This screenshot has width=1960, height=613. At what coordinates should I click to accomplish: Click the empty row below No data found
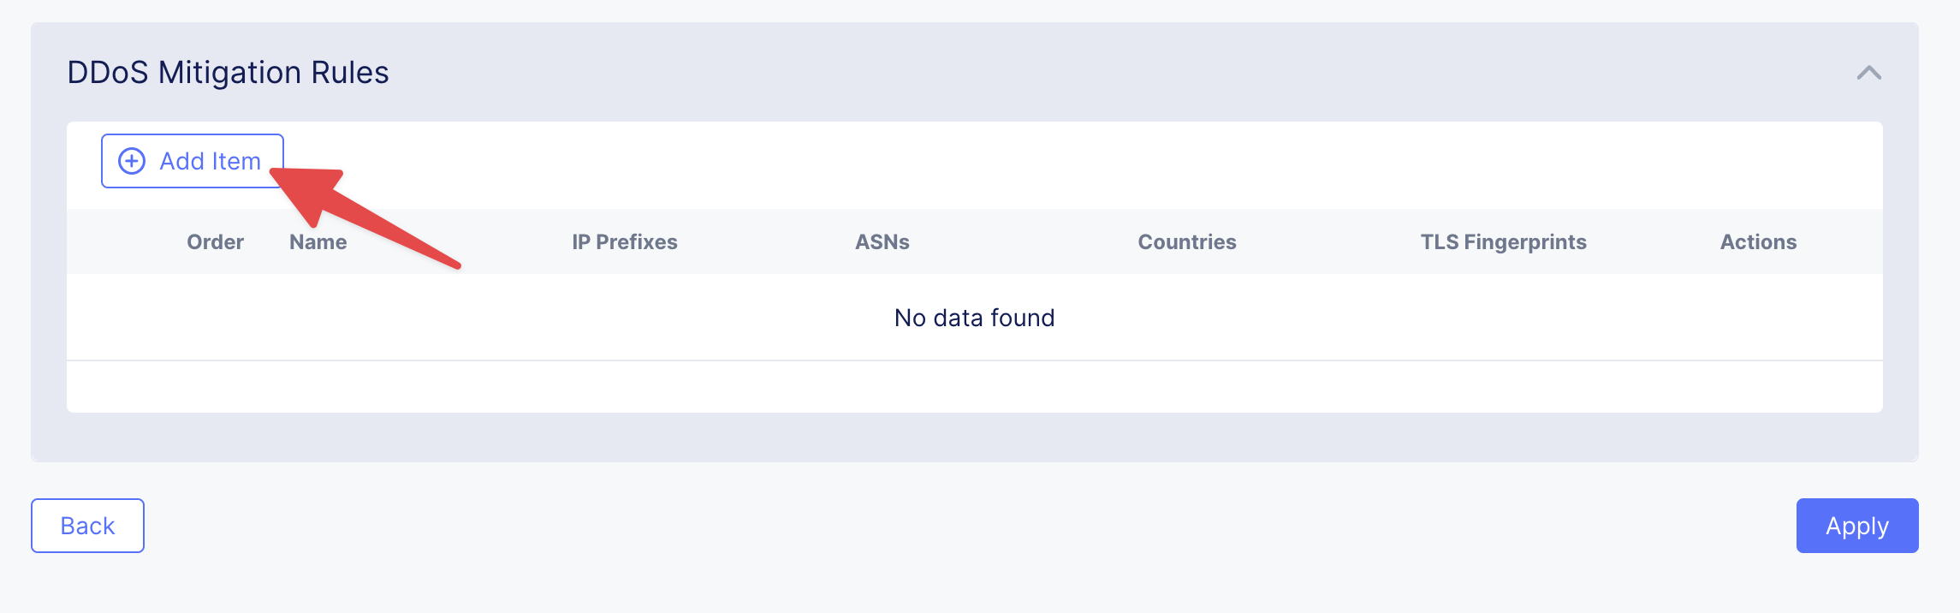[974, 386]
